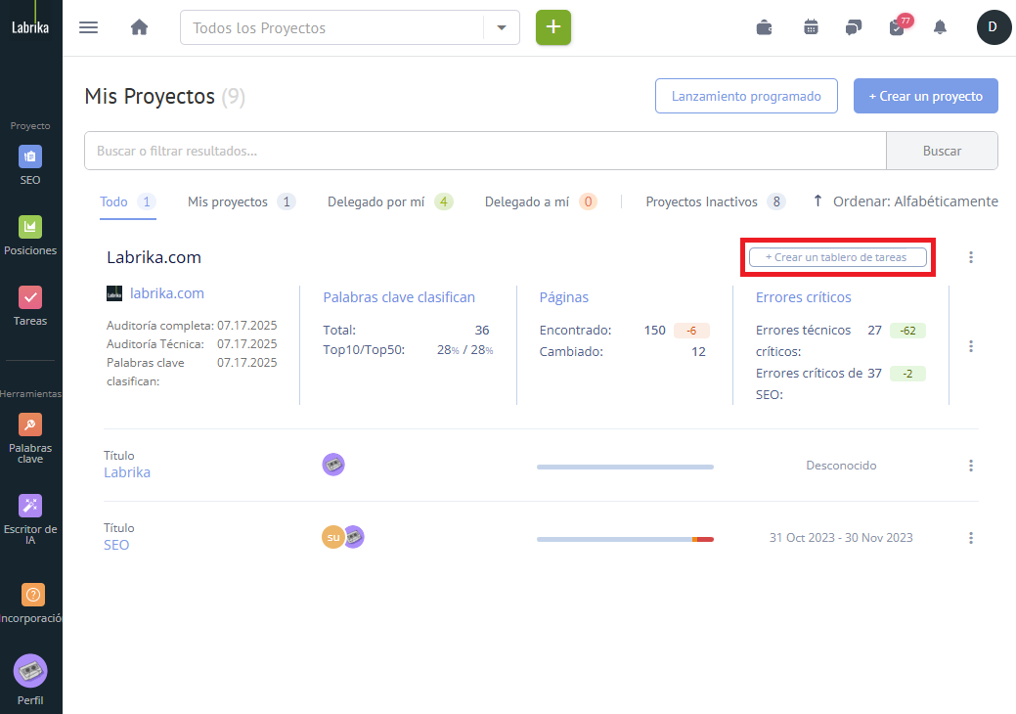
Task: Open Palabras clave clasifican link
Action: tap(399, 297)
